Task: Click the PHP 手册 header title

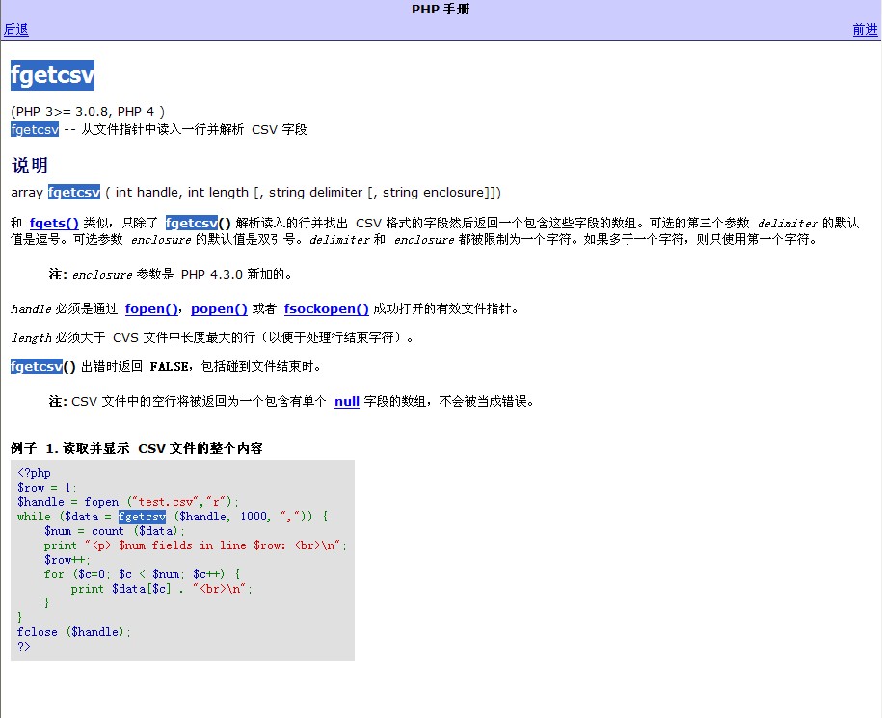Action: [441, 9]
